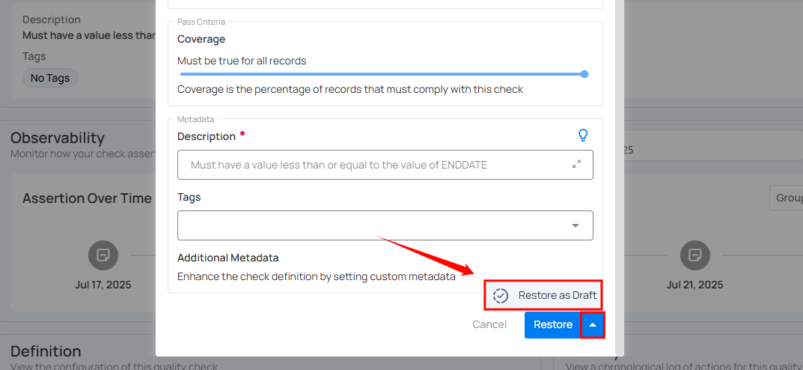Open the Restore button's arrow dropdown

pos(593,325)
